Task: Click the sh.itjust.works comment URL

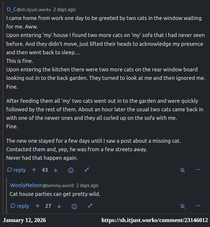Action: 155,220
